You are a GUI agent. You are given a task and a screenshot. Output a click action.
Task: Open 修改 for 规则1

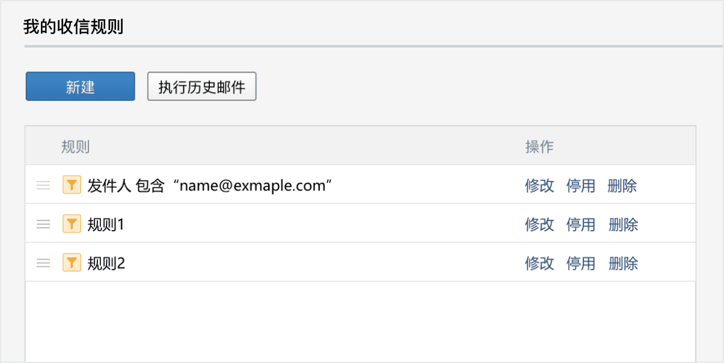coord(539,224)
